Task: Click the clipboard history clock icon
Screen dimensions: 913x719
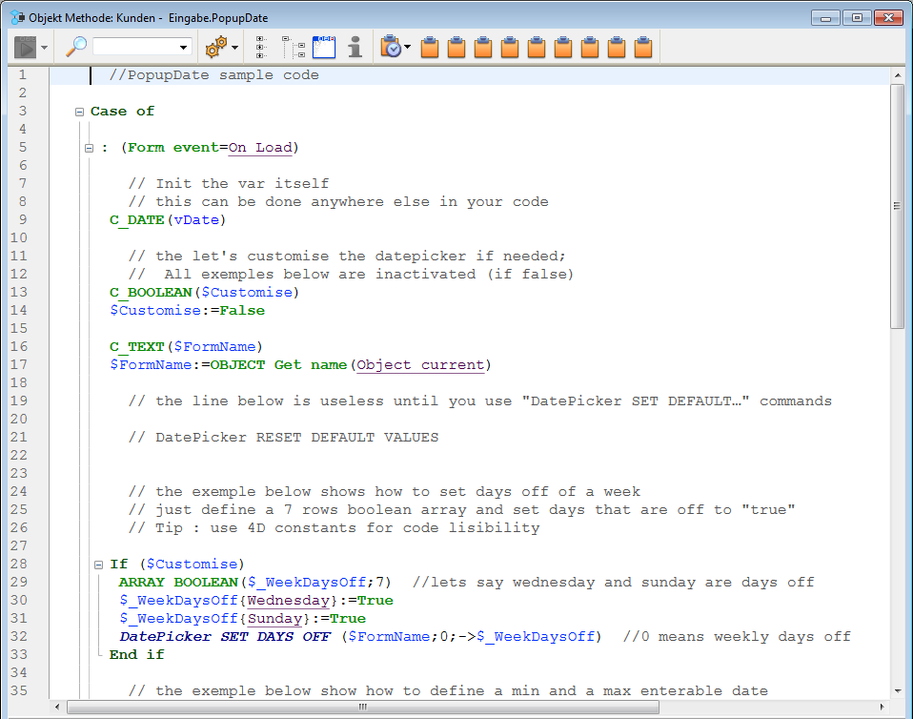Action: 390,47
